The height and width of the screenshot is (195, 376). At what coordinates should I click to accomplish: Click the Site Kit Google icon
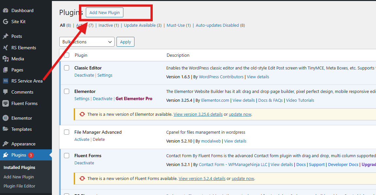point(6,22)
